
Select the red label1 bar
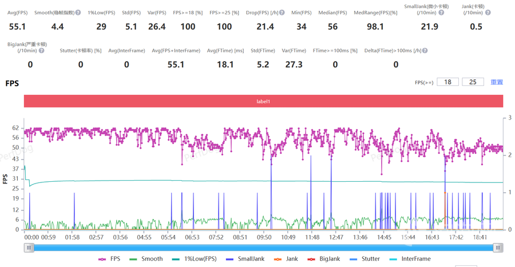(263, 101)
